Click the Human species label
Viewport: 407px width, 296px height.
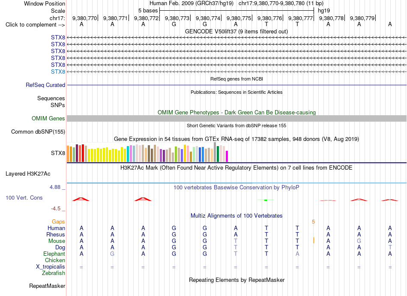(56, 228)
